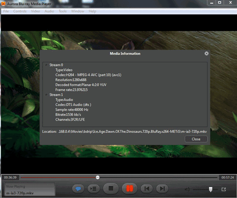
Task: Adjust the volume slider handle
Action: (x=210, y=189)
